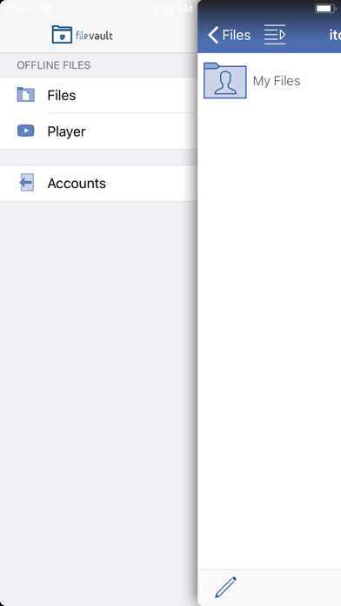
Task: Click the battery indicator in status bar
Action: tap(325, 9)
